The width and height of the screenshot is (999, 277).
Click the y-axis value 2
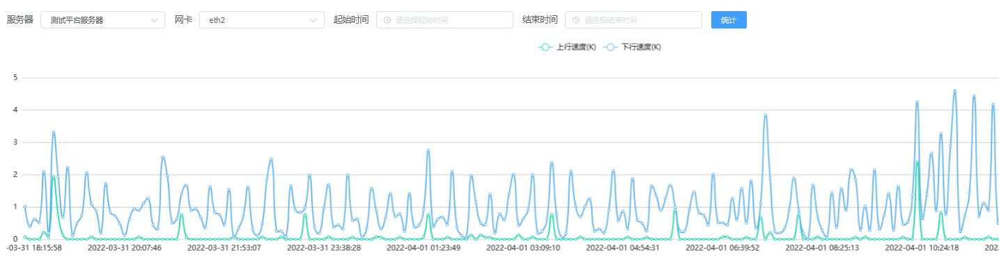[15, 174]
